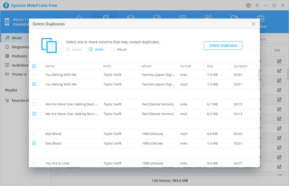
Task: Uncheck the mp3 You Belong With Me row
Action: click(x=34, y=84)
